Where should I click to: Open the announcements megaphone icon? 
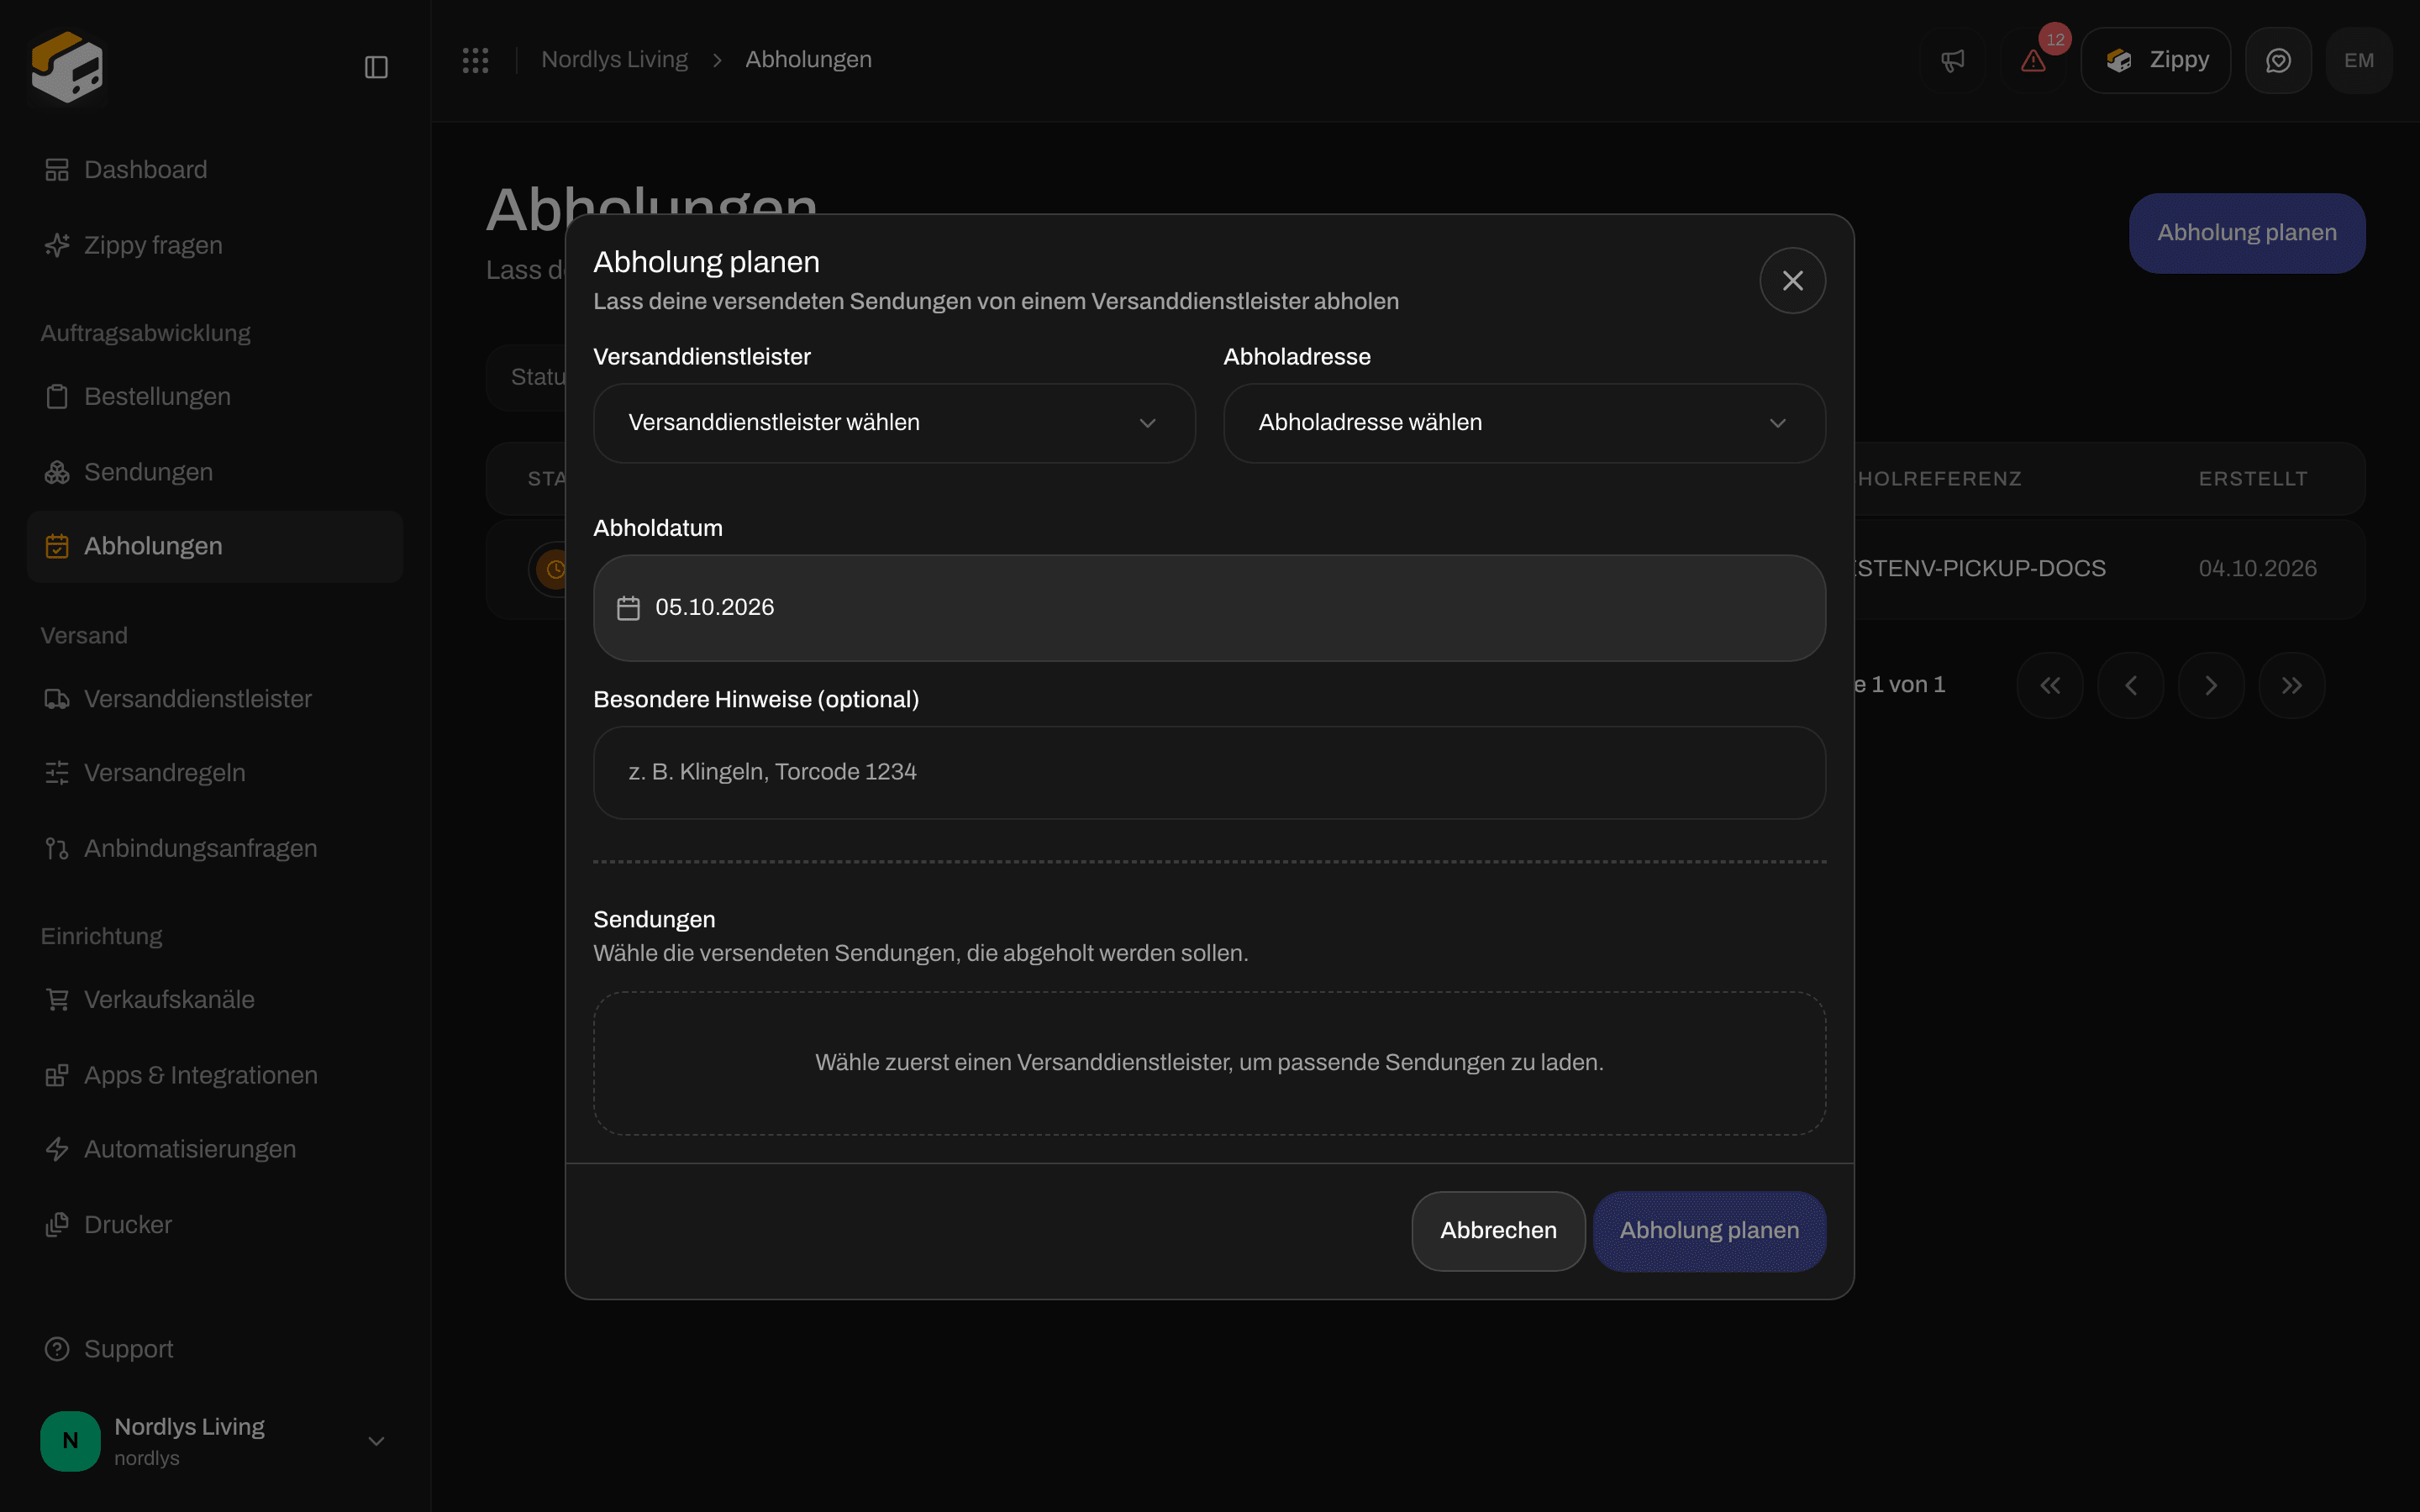(1952, 61)
